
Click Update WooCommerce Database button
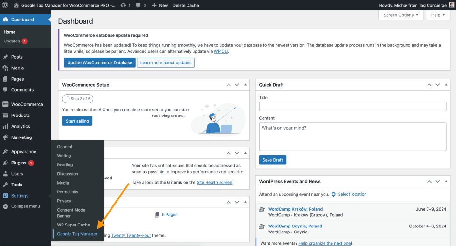[x=99, y=62]
